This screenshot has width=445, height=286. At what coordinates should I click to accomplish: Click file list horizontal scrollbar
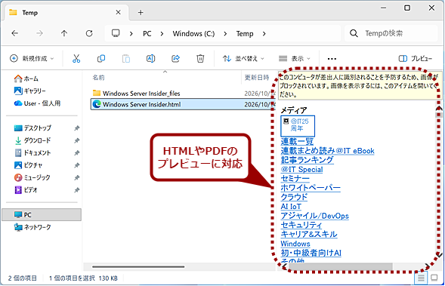138,266
